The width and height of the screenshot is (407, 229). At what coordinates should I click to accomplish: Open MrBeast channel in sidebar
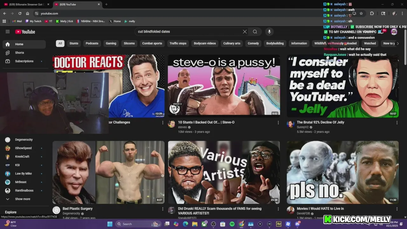coord(24,182)
